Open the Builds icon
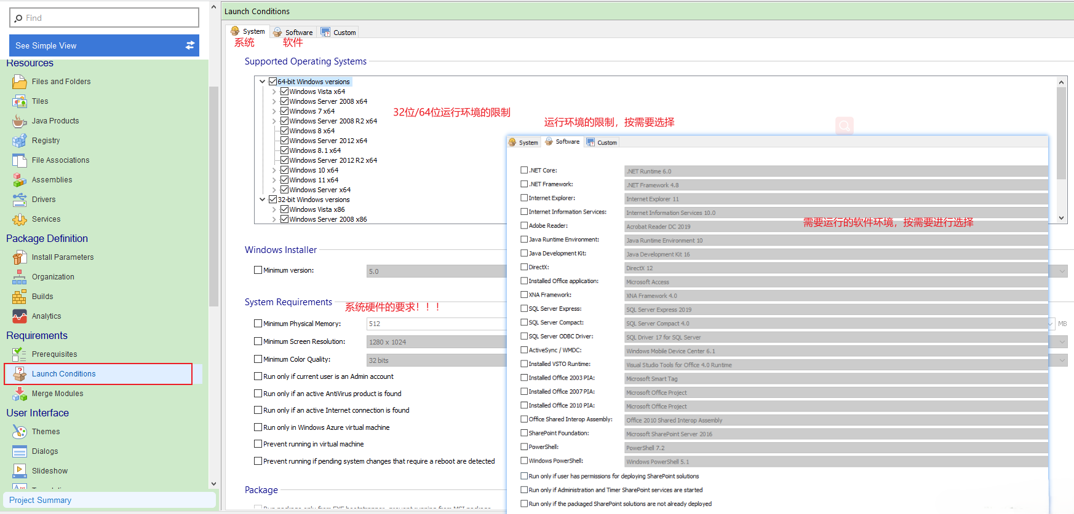Image resolution: width=1074 pixels, height=514 pixels. (20, 297)
